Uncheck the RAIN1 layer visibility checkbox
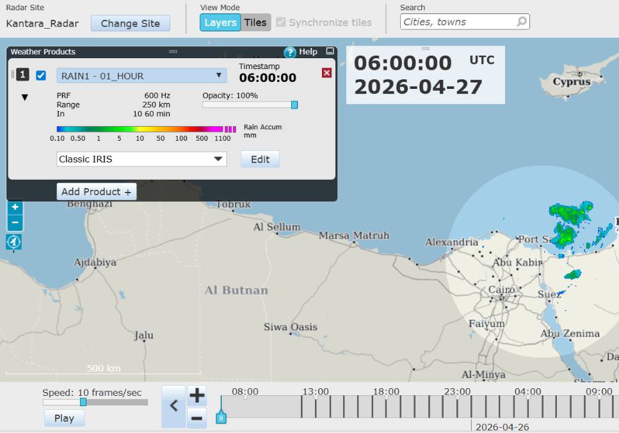 [41, 75]
